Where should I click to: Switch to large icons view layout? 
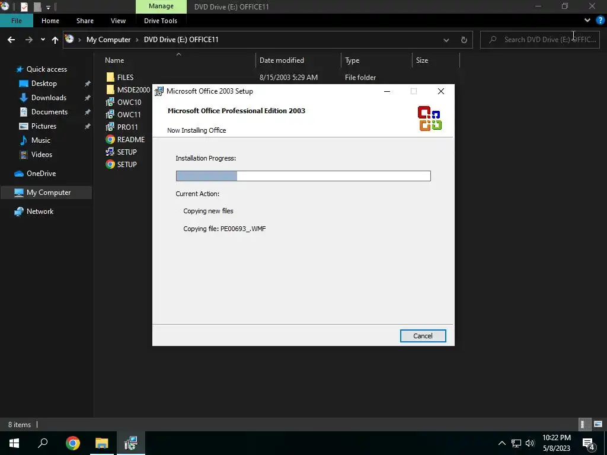click(598, 424)
